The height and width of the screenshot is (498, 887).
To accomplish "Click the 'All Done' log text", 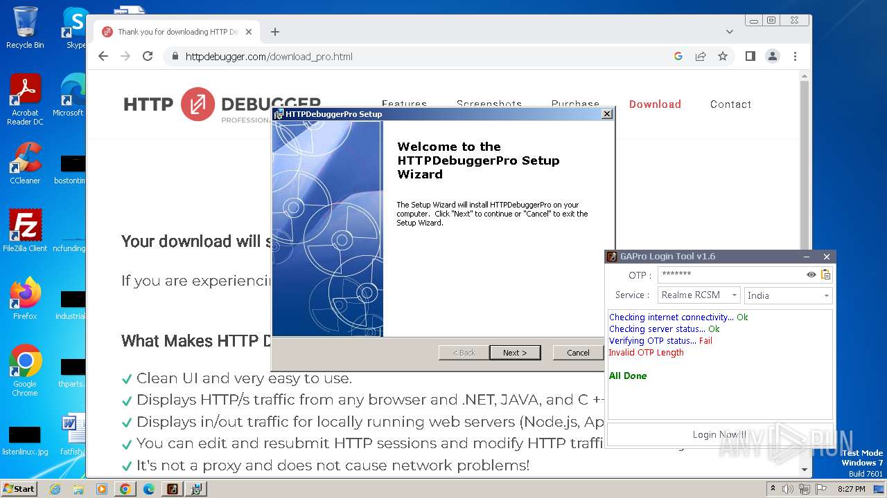I will (x=628, y=376).
